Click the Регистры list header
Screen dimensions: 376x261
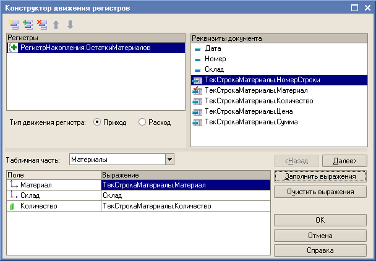click(96, 38)
